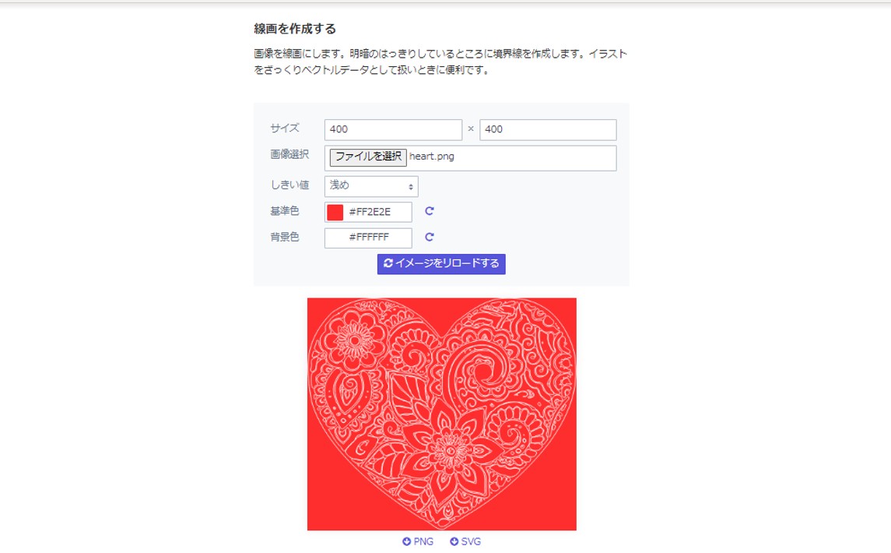Click the reset icon next to 背景色
The image size is (891, 553).
click(429, 238)
